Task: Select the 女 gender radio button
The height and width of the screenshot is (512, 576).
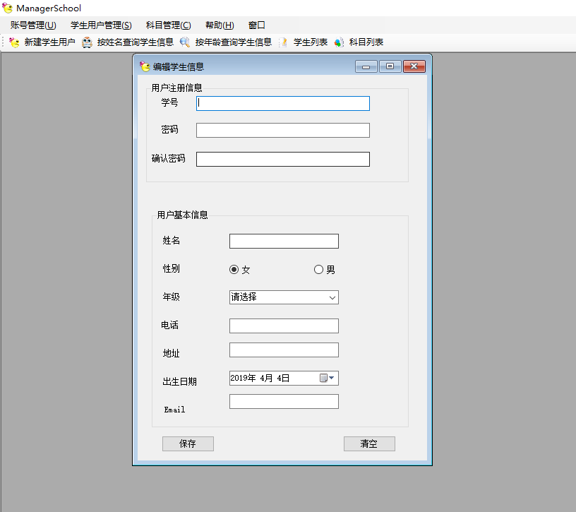Action: coord(234,269)
